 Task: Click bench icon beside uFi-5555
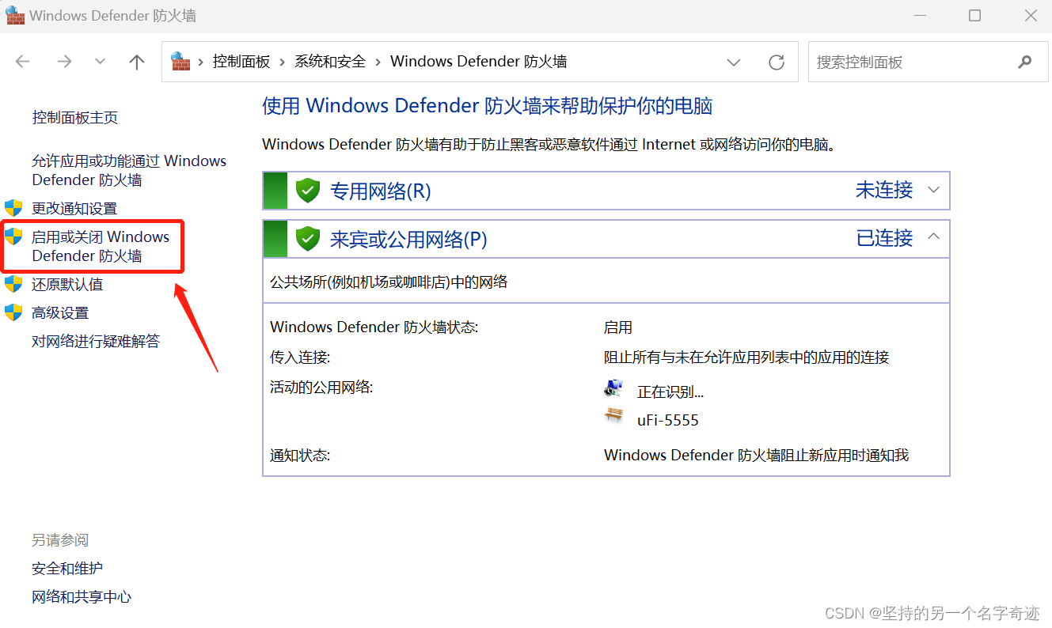point(613,416)
